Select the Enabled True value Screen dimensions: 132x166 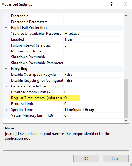tap(93, 39)
